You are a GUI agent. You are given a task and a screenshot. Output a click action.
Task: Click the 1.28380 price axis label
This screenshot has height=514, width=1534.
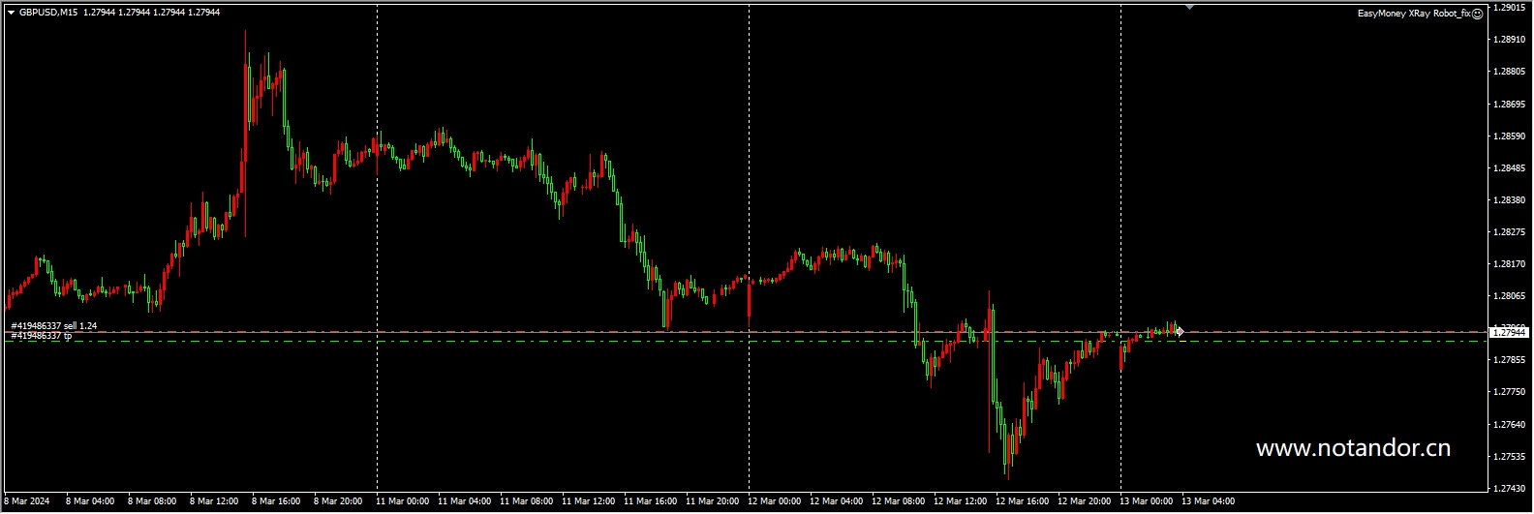(x=1511, y=199)
